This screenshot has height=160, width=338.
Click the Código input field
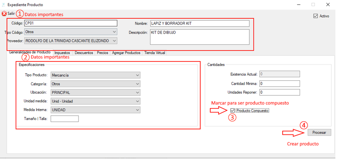click(x=71, y=23)
